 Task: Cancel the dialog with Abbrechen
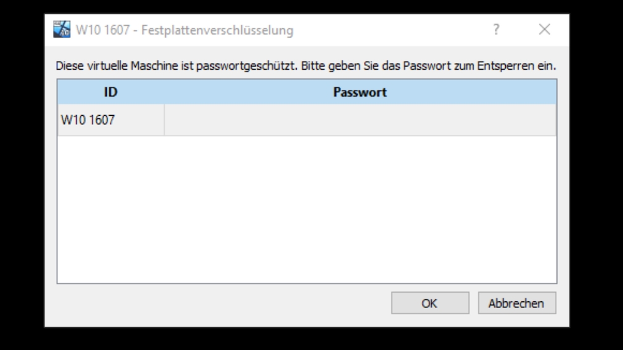517,303
